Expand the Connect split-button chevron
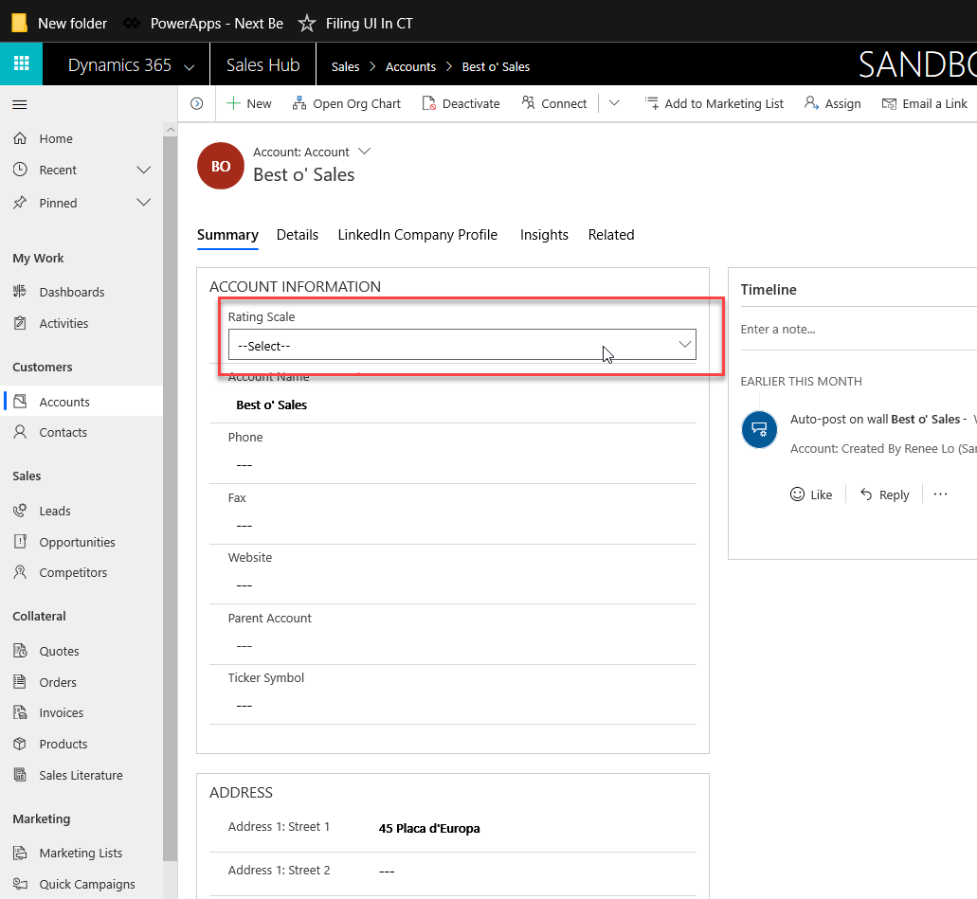Screen dimensions: 977x899 coord(614,103)
